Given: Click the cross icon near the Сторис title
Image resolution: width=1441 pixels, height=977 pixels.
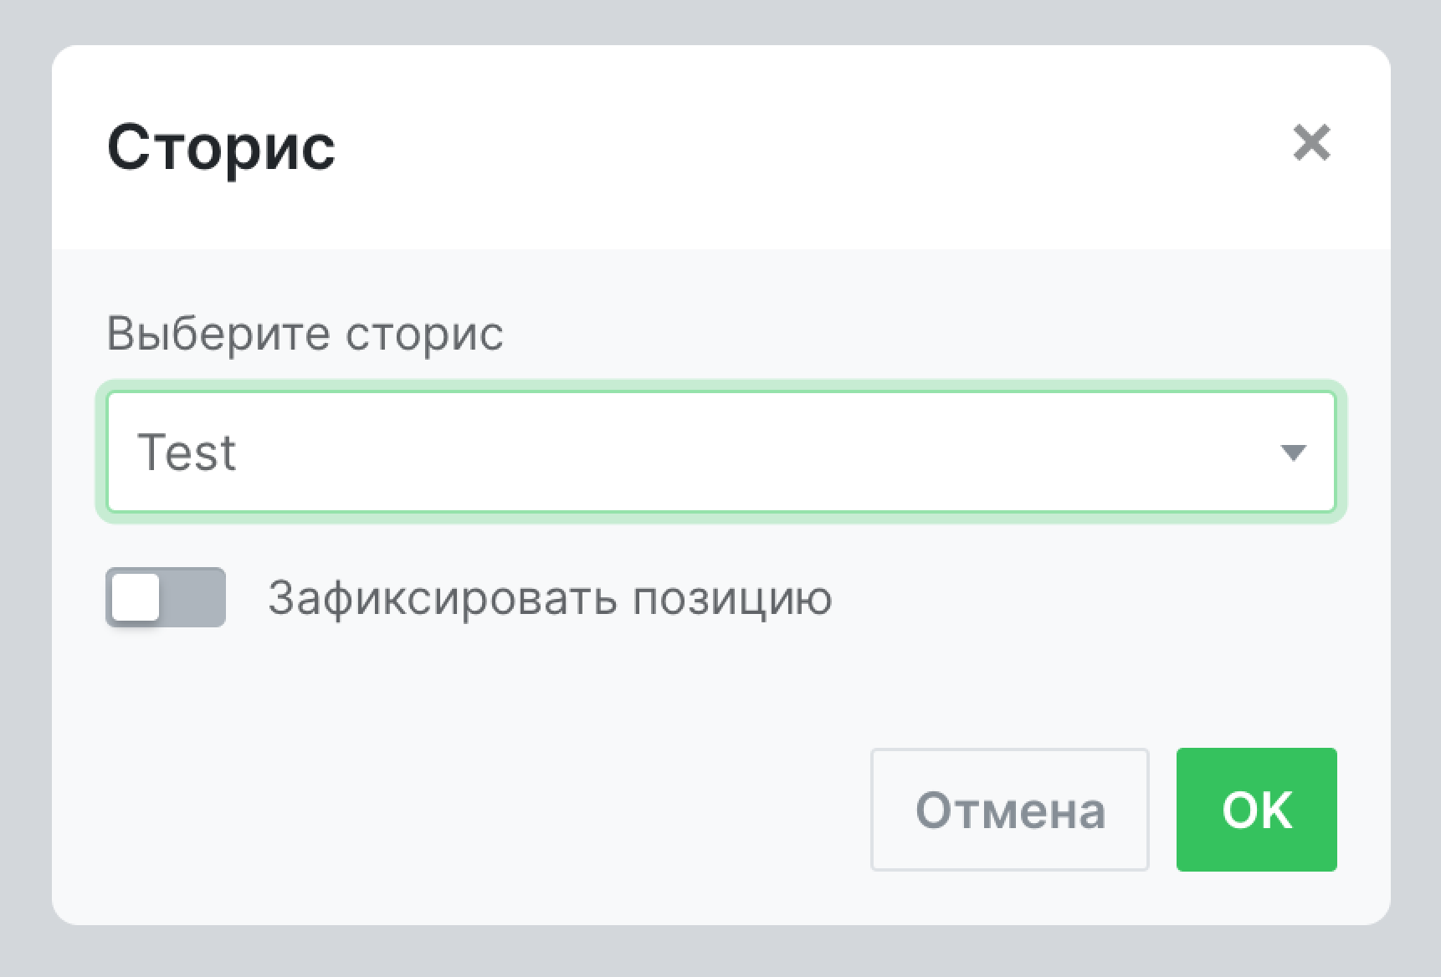Looking at the screenshot, I should pos(1313,144).
